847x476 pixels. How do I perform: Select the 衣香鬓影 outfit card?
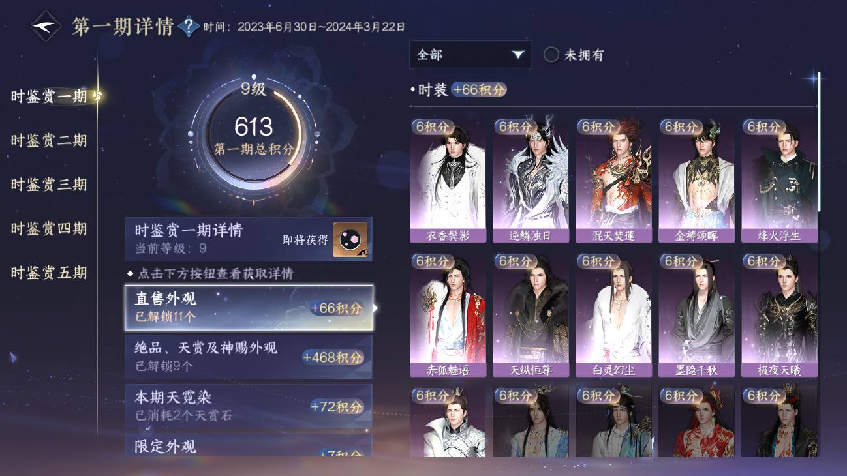tap(448, 180)
